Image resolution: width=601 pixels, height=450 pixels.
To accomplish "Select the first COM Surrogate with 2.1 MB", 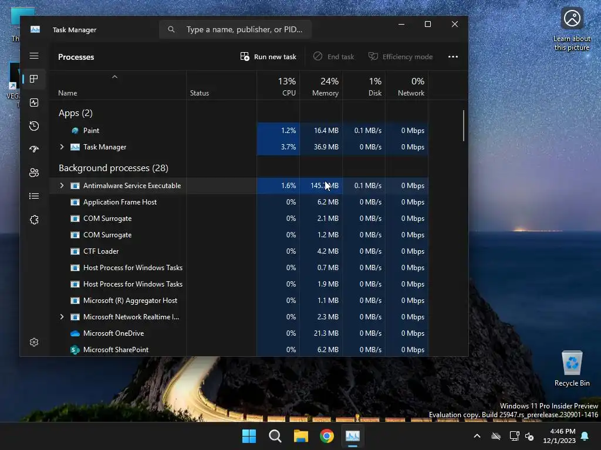I will point(239,219).
